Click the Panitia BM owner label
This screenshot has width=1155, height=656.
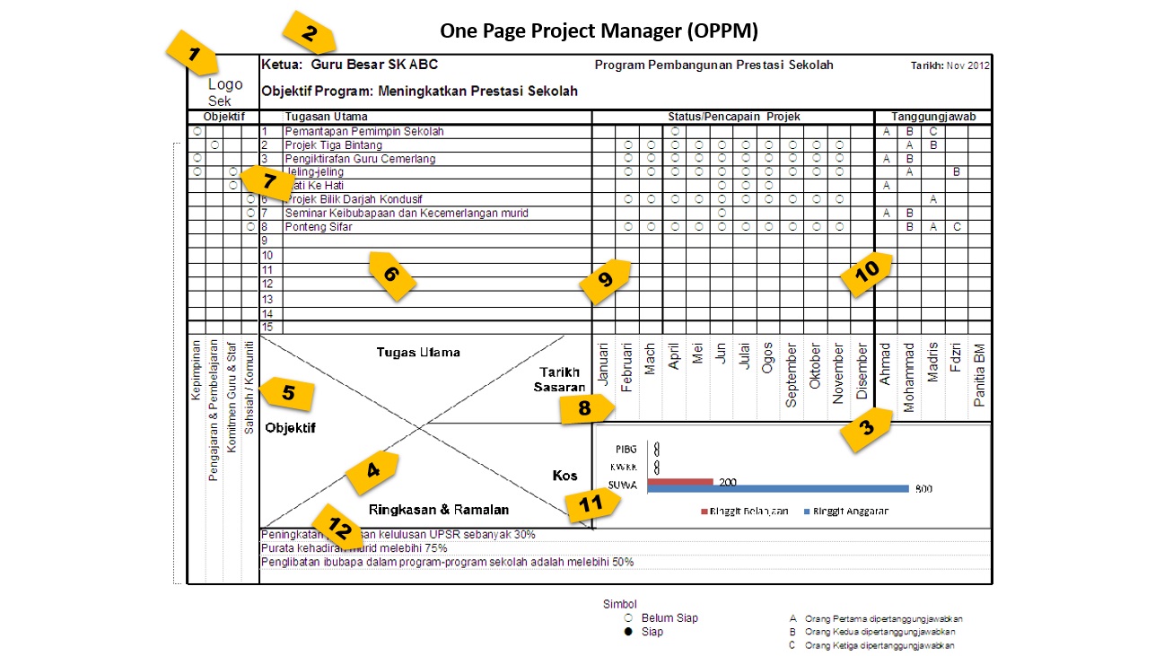pyautogui.click(x=980, y=374)
